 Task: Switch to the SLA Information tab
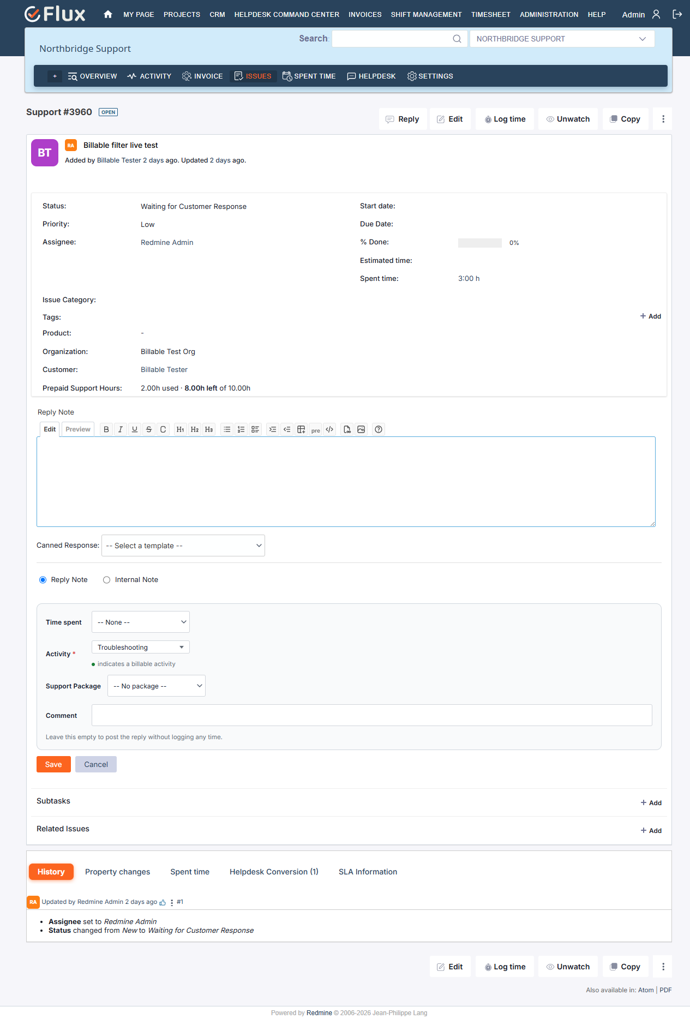[368, 872]
